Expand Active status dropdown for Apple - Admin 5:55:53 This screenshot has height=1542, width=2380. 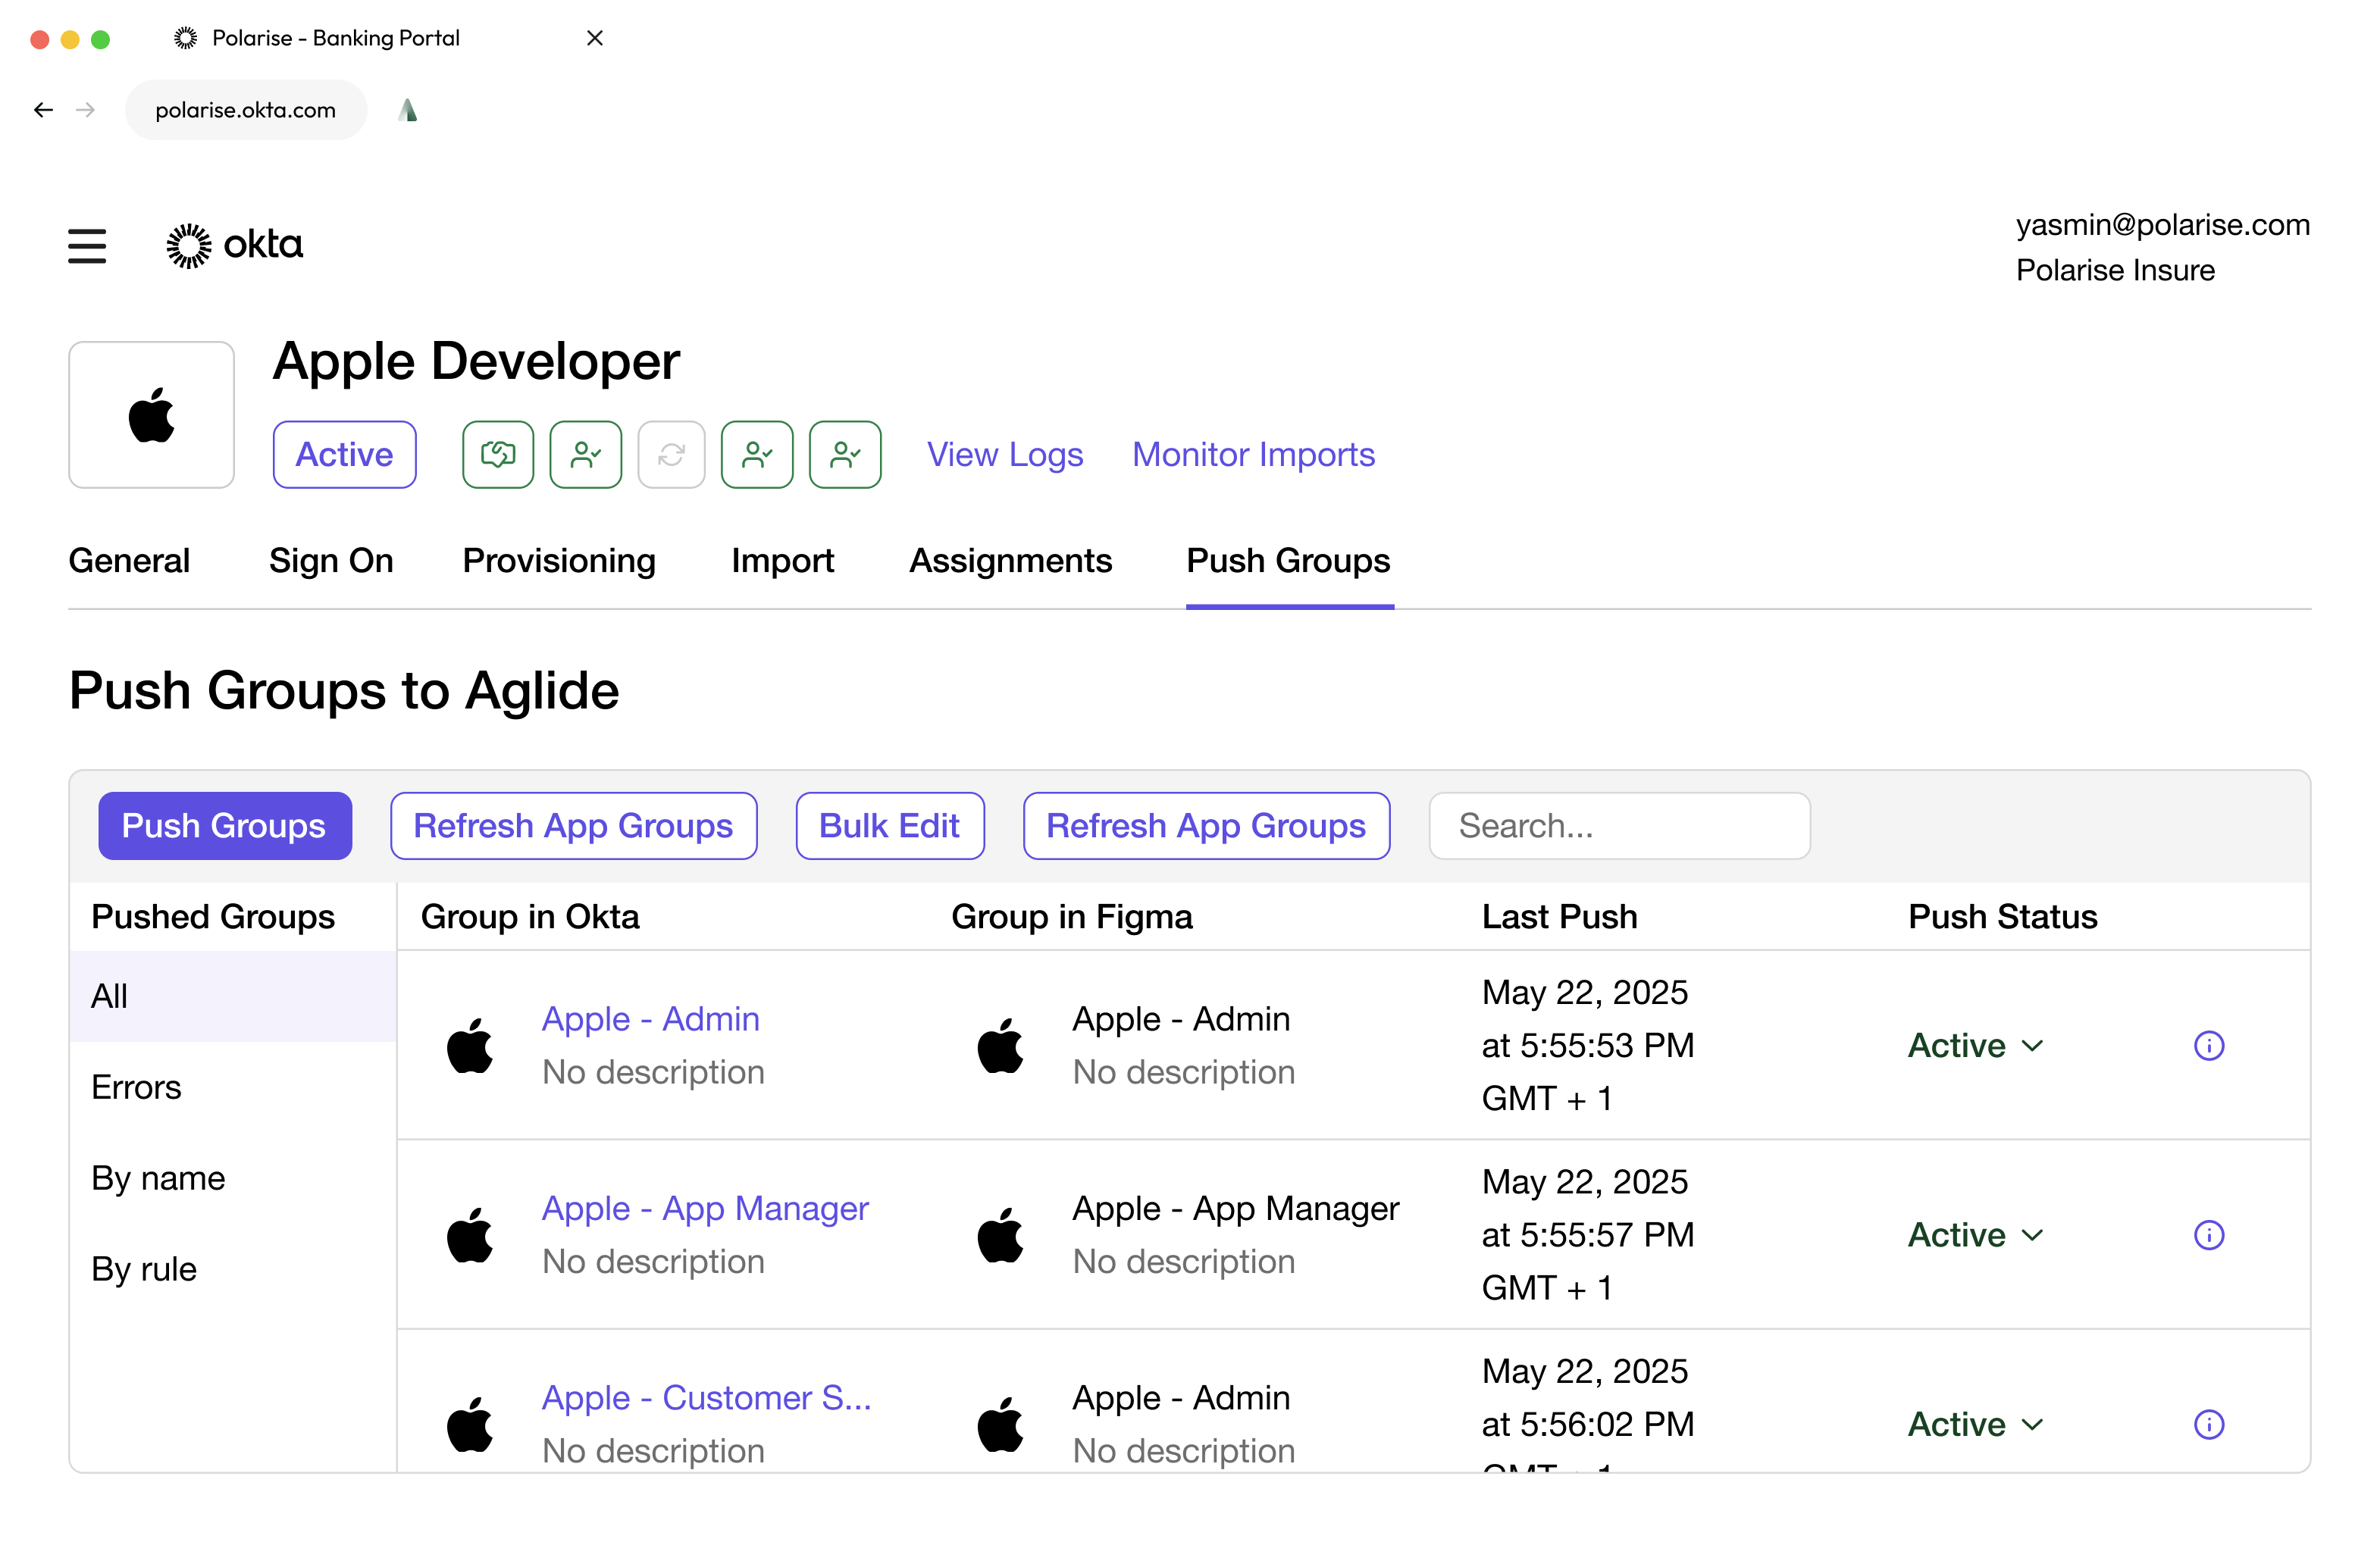tap(1976, 1046)
